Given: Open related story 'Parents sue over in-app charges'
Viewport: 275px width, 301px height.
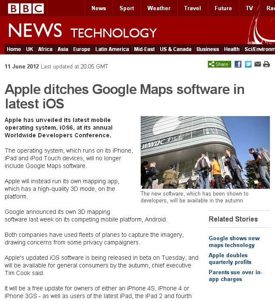Looking at the screenshot, I should tap(235, 275).
